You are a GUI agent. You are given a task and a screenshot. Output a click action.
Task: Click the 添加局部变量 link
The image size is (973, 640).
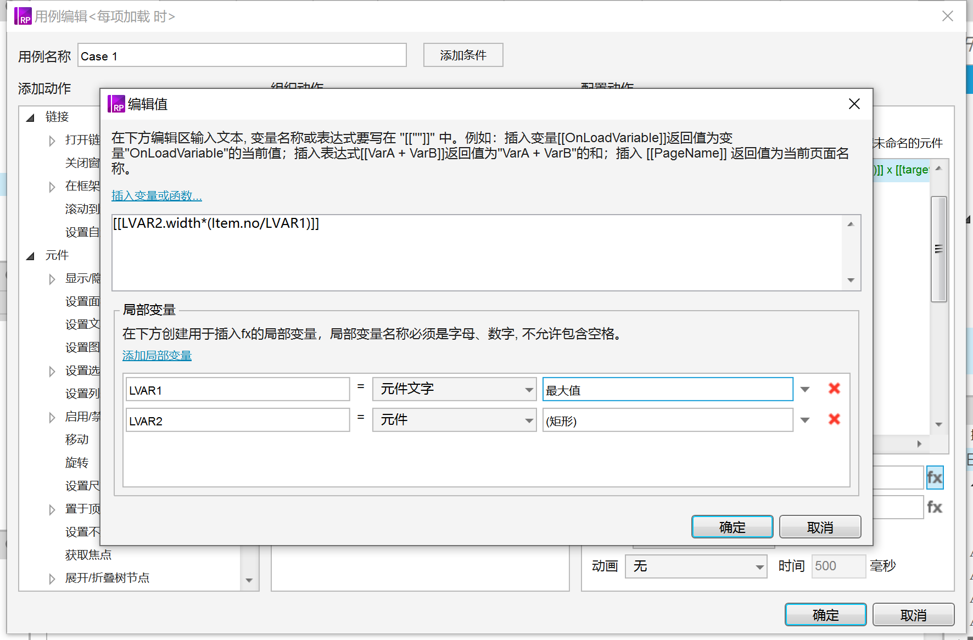click(x=157, y=355)
